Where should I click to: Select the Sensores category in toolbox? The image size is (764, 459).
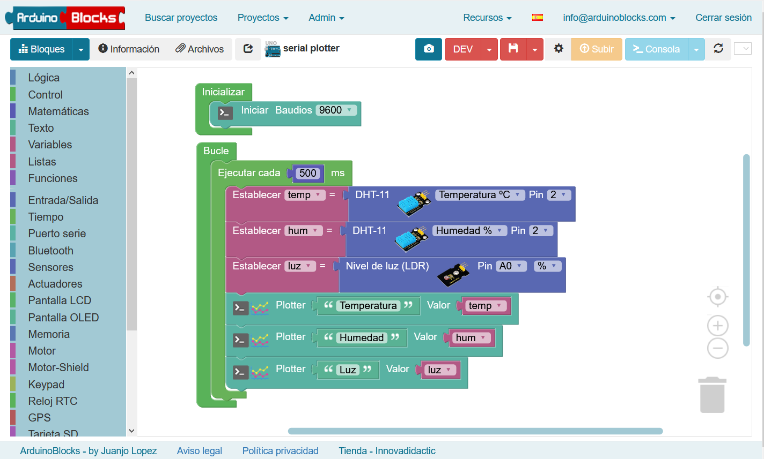[50, 267]
